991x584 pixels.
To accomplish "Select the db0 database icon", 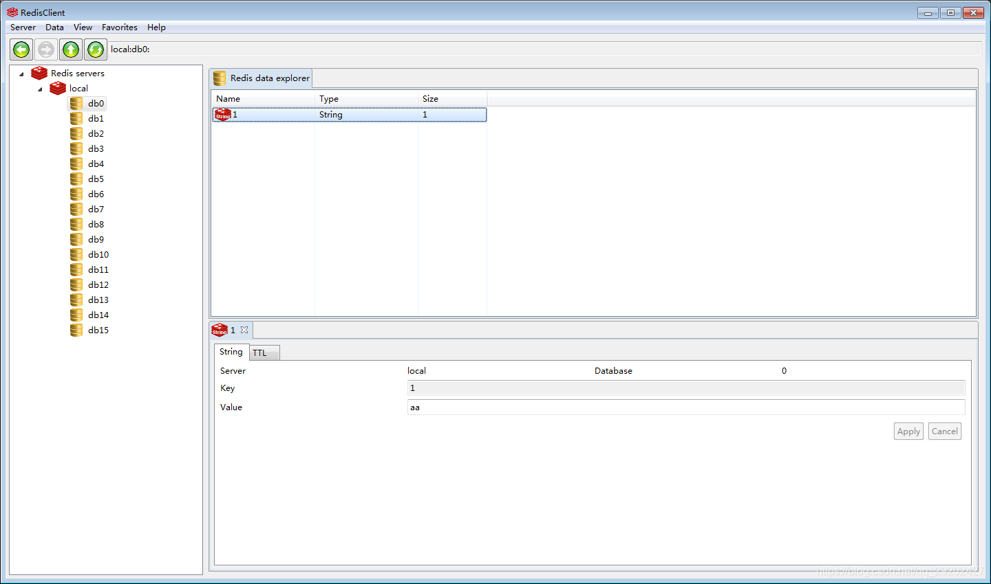I will click(x=76, y=103).
